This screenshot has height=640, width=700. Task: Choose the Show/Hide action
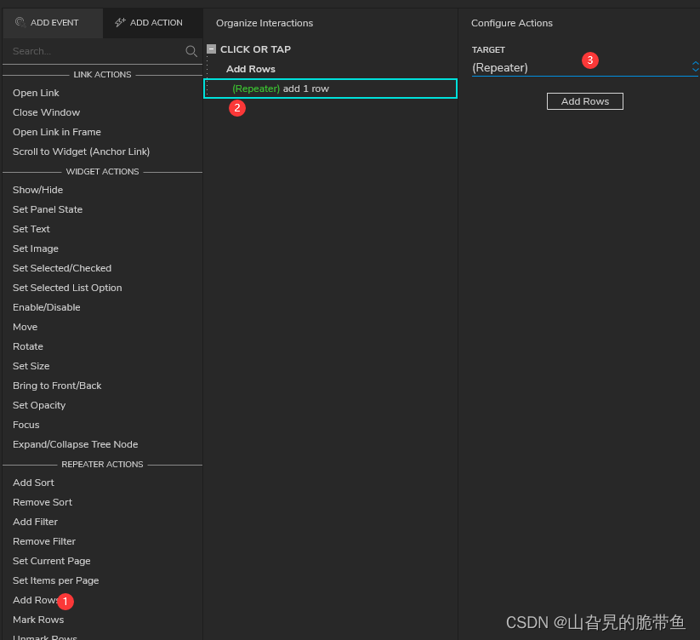(38, 190)
